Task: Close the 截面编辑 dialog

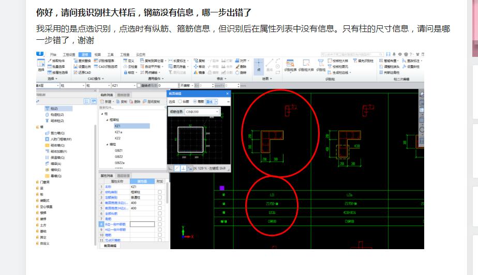Action: click(x=228, y=94)
